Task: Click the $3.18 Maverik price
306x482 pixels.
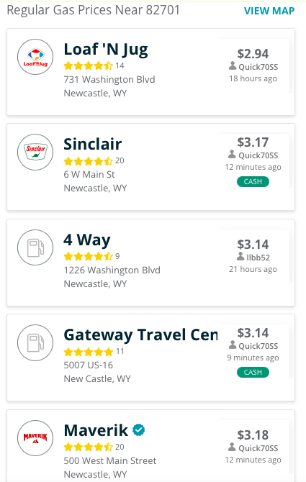Action: click(253, 435)
